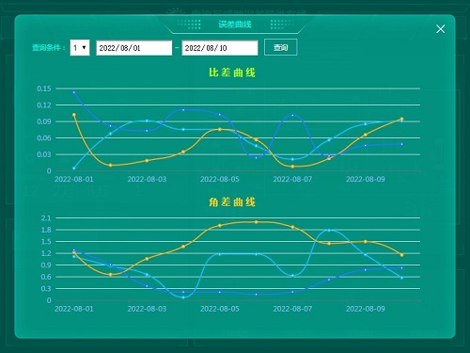This screenshot has width=470, height=353.
Task: Click the 2.1 y-axis value in 角差曲线
Action: (46, 218)
